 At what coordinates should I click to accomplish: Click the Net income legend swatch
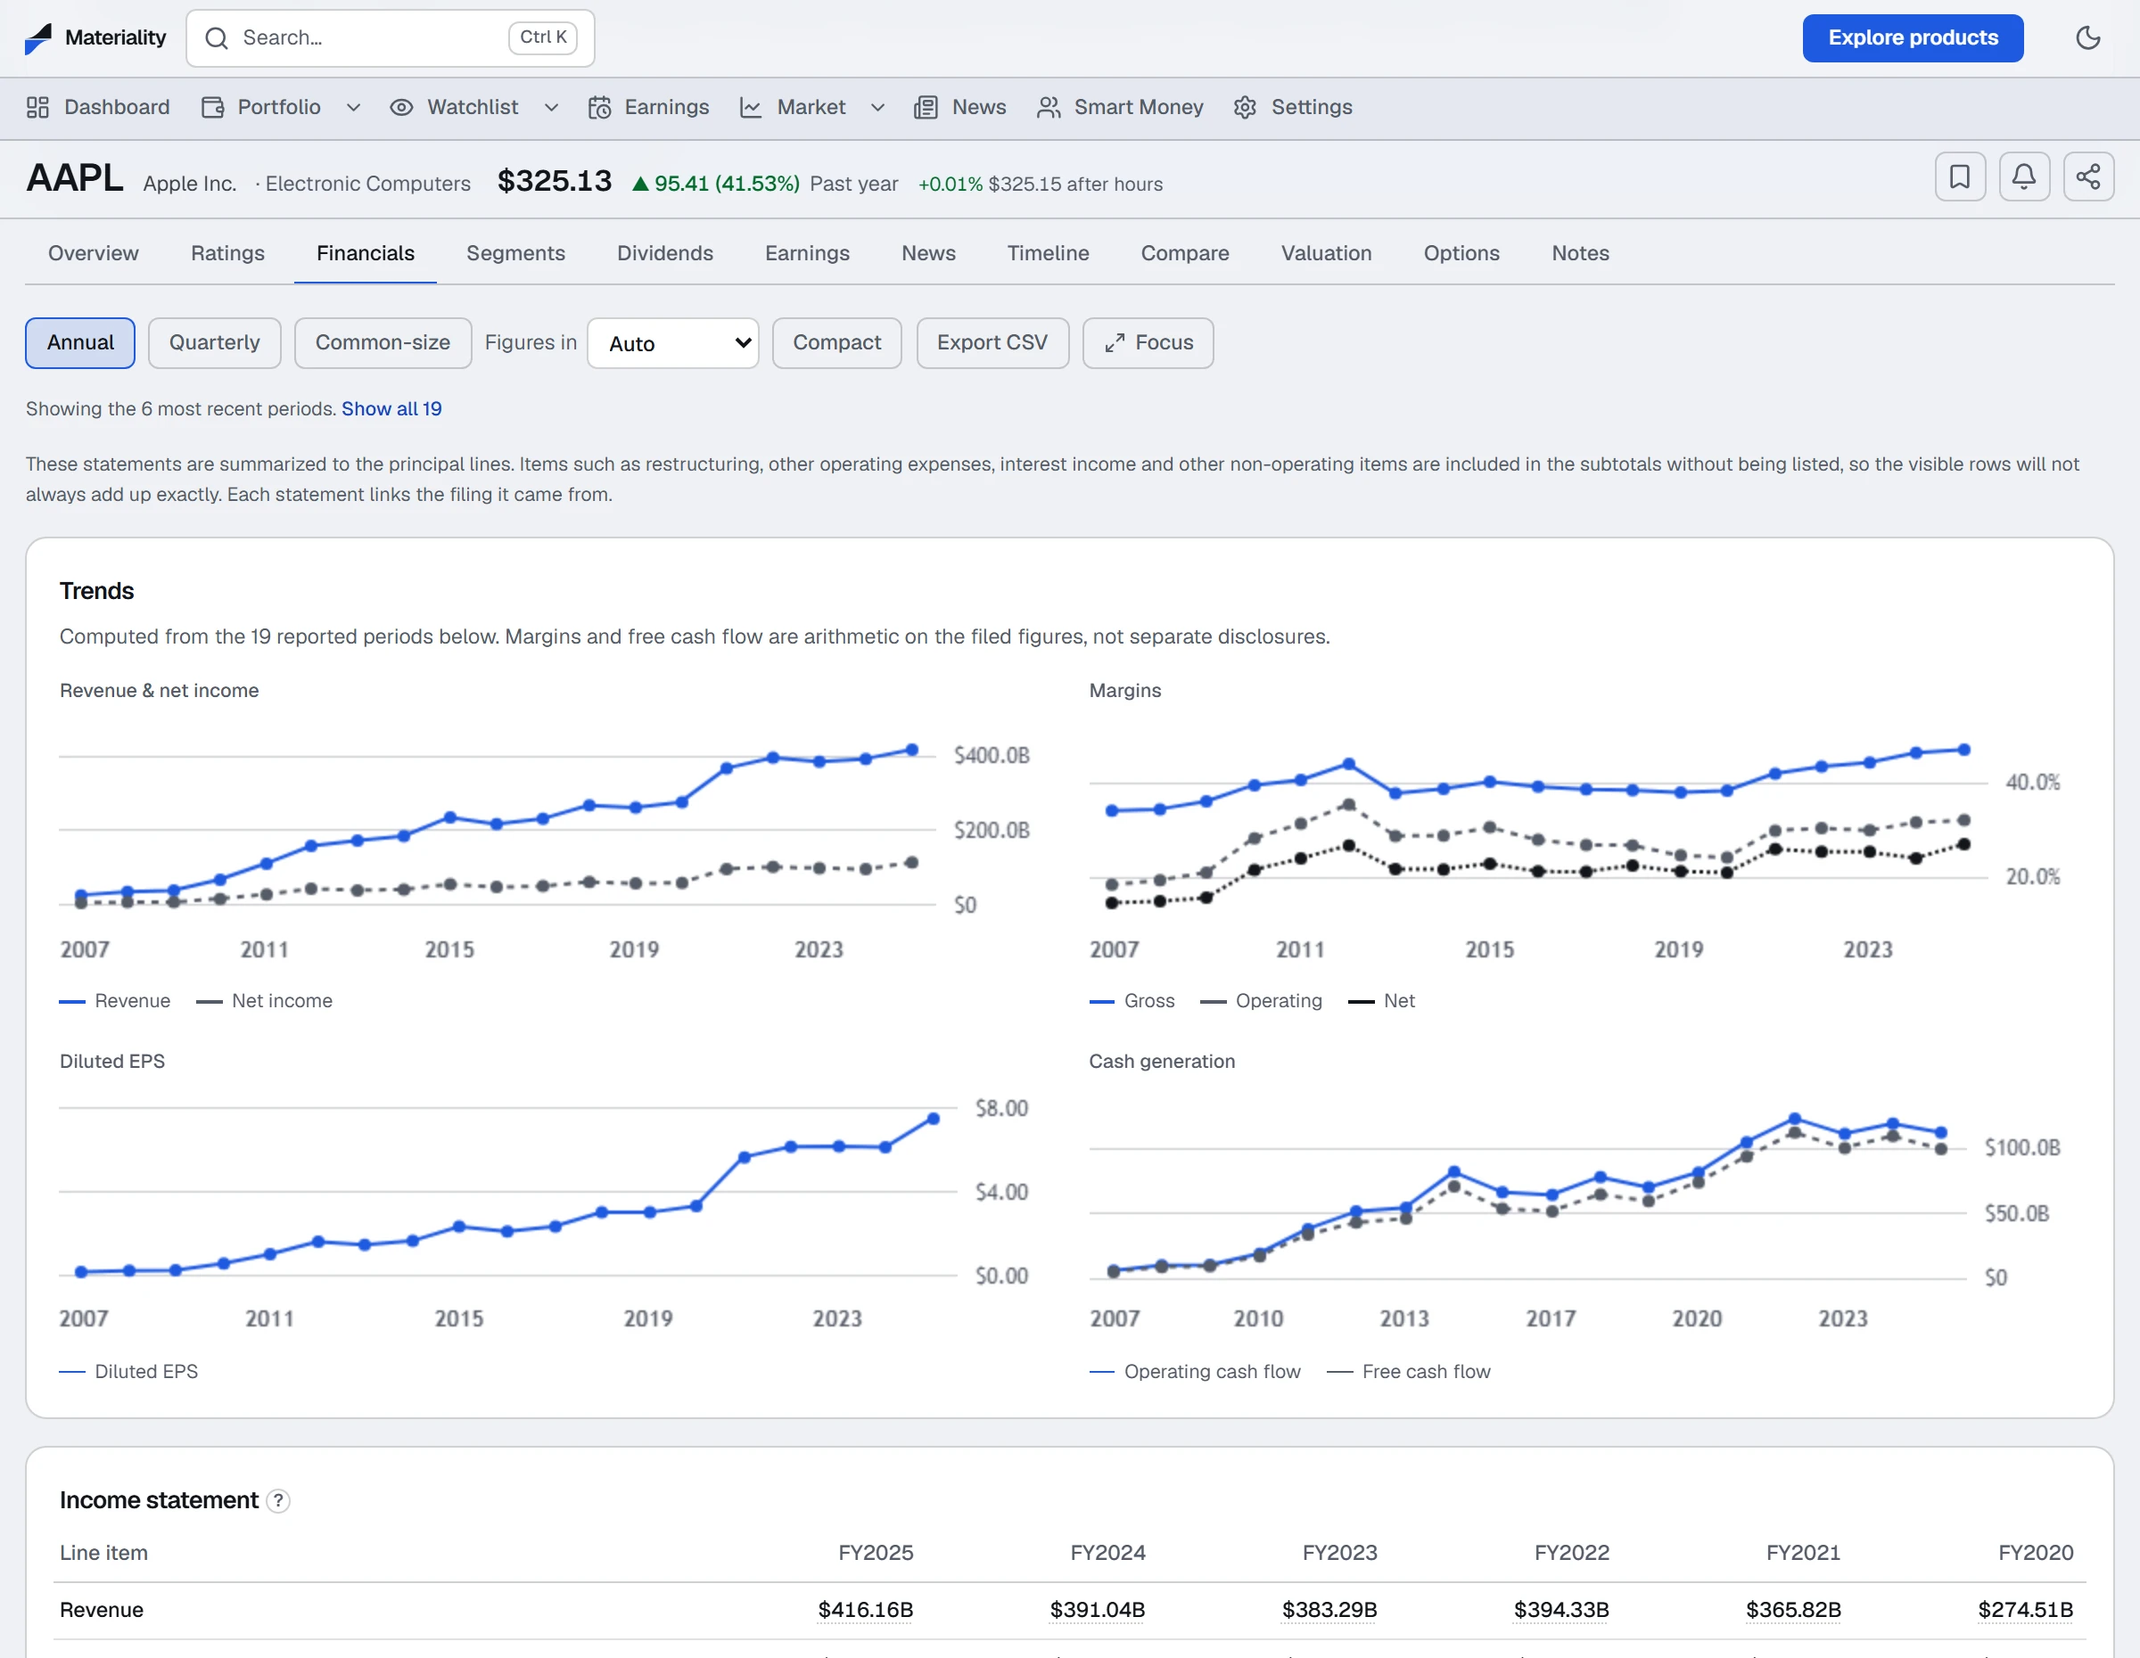coord(209,1002)
